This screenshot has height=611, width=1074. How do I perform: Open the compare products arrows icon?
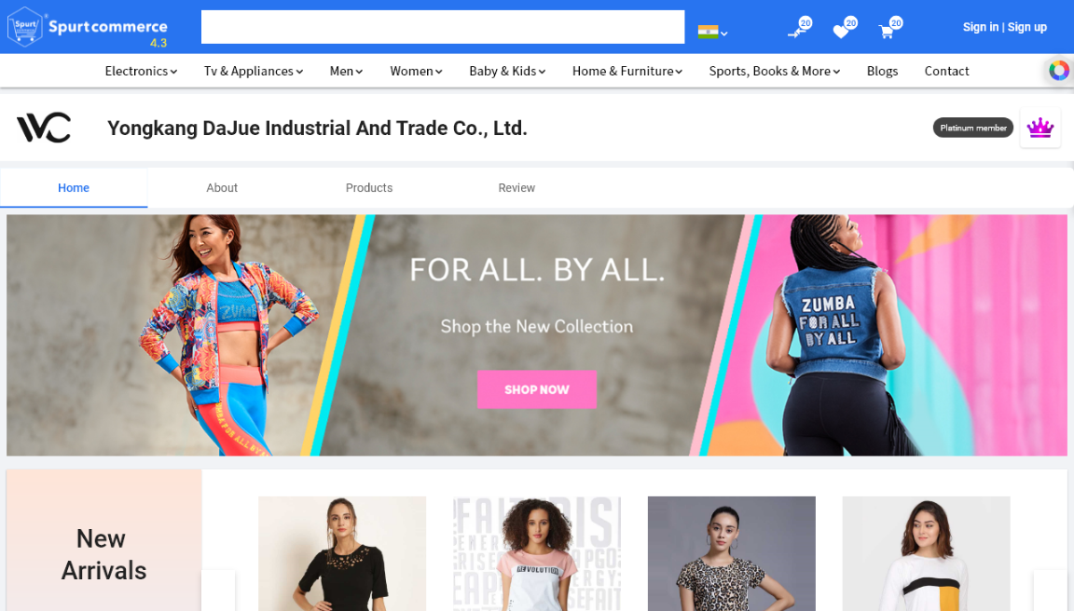click(x=796, y=32)
